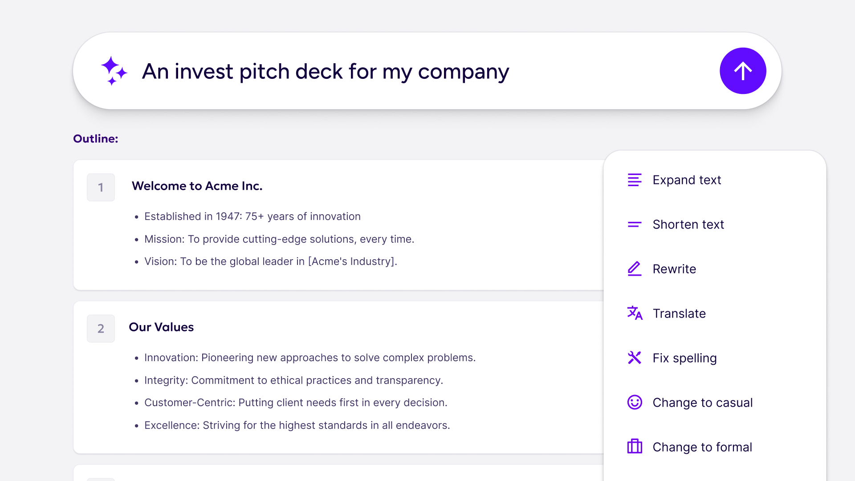855x481 pixels.
Task: Select Change to casual option
Action: tap(702, 403)
